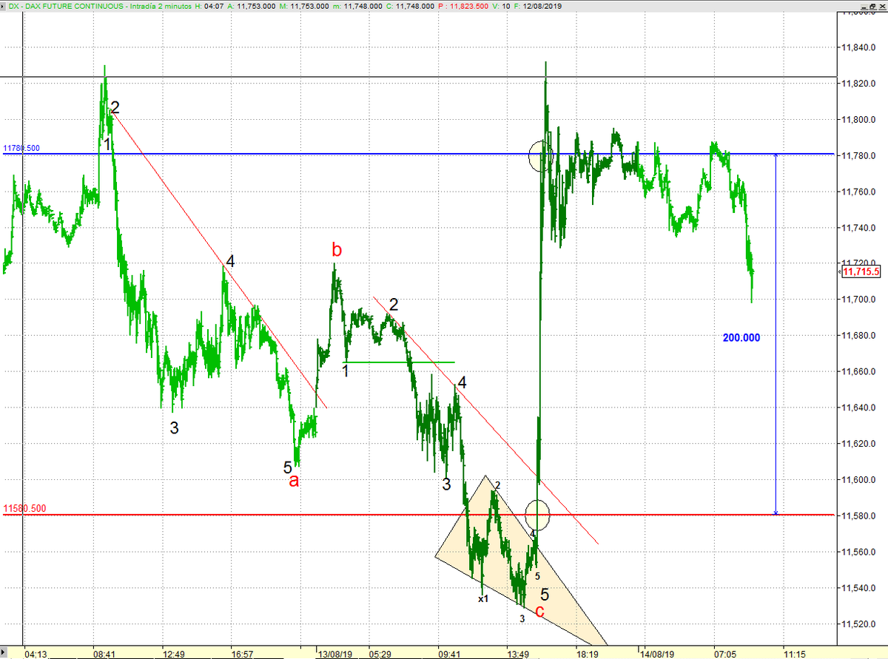
Task: Click the 11,600 price axis label
Action: click(x=857, y=481)
